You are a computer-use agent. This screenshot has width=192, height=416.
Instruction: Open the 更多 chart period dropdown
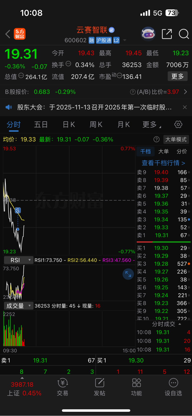[151, 125]
